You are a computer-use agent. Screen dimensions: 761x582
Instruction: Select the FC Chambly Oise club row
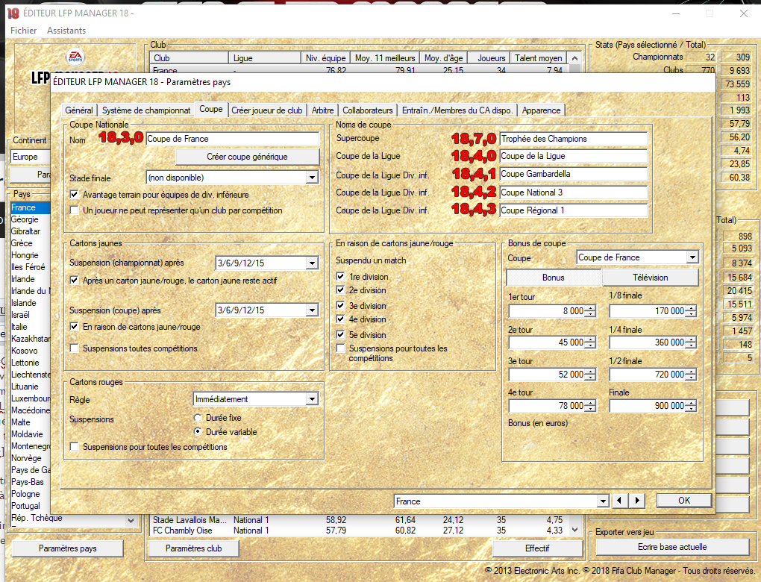click(x=357, y=531)
